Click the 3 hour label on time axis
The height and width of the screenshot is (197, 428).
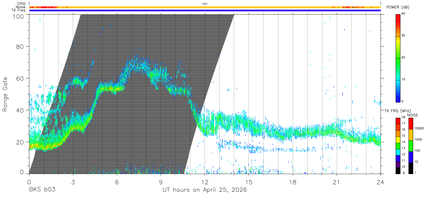click(x=73, y=182)
